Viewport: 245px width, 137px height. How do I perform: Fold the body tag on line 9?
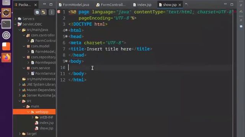tap(66, 61)
